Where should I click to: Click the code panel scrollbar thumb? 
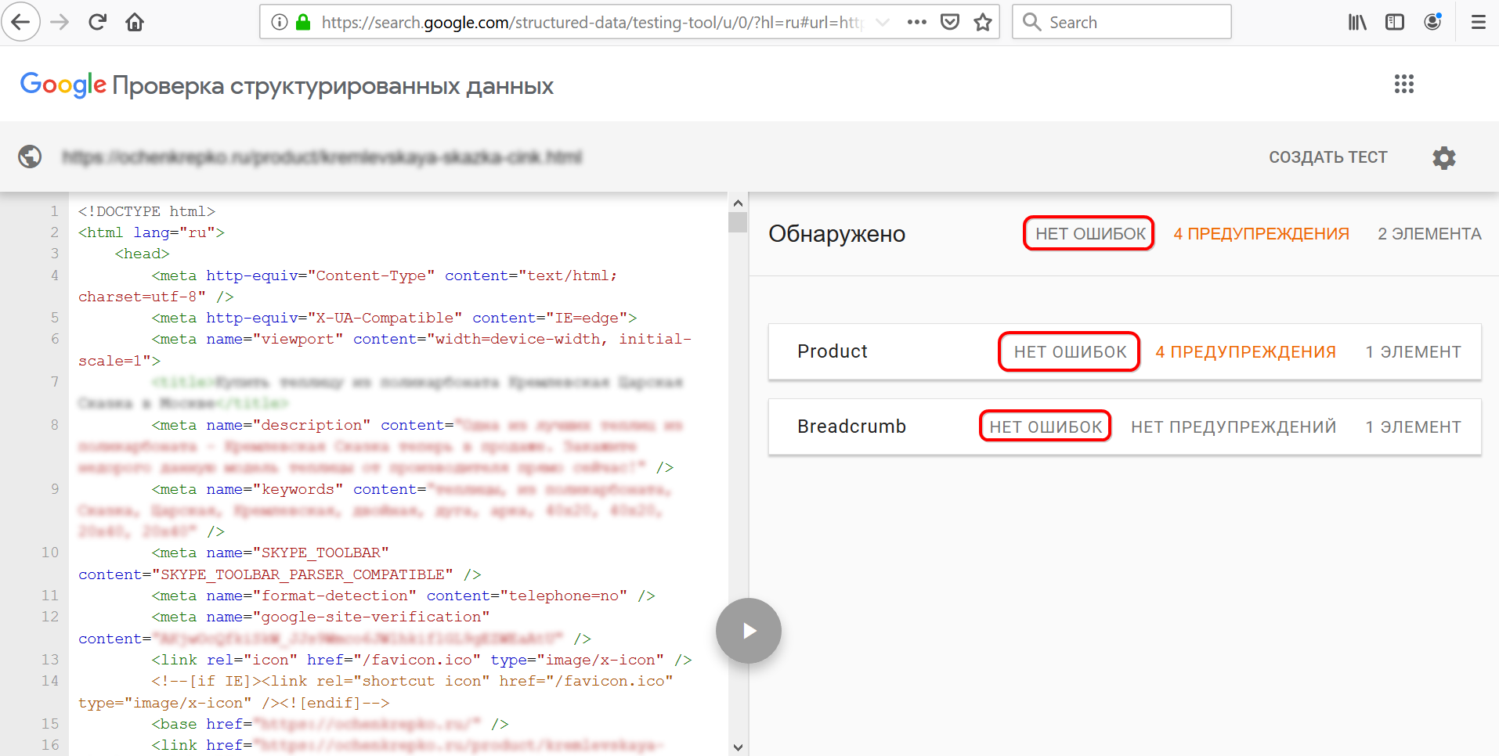738,222
